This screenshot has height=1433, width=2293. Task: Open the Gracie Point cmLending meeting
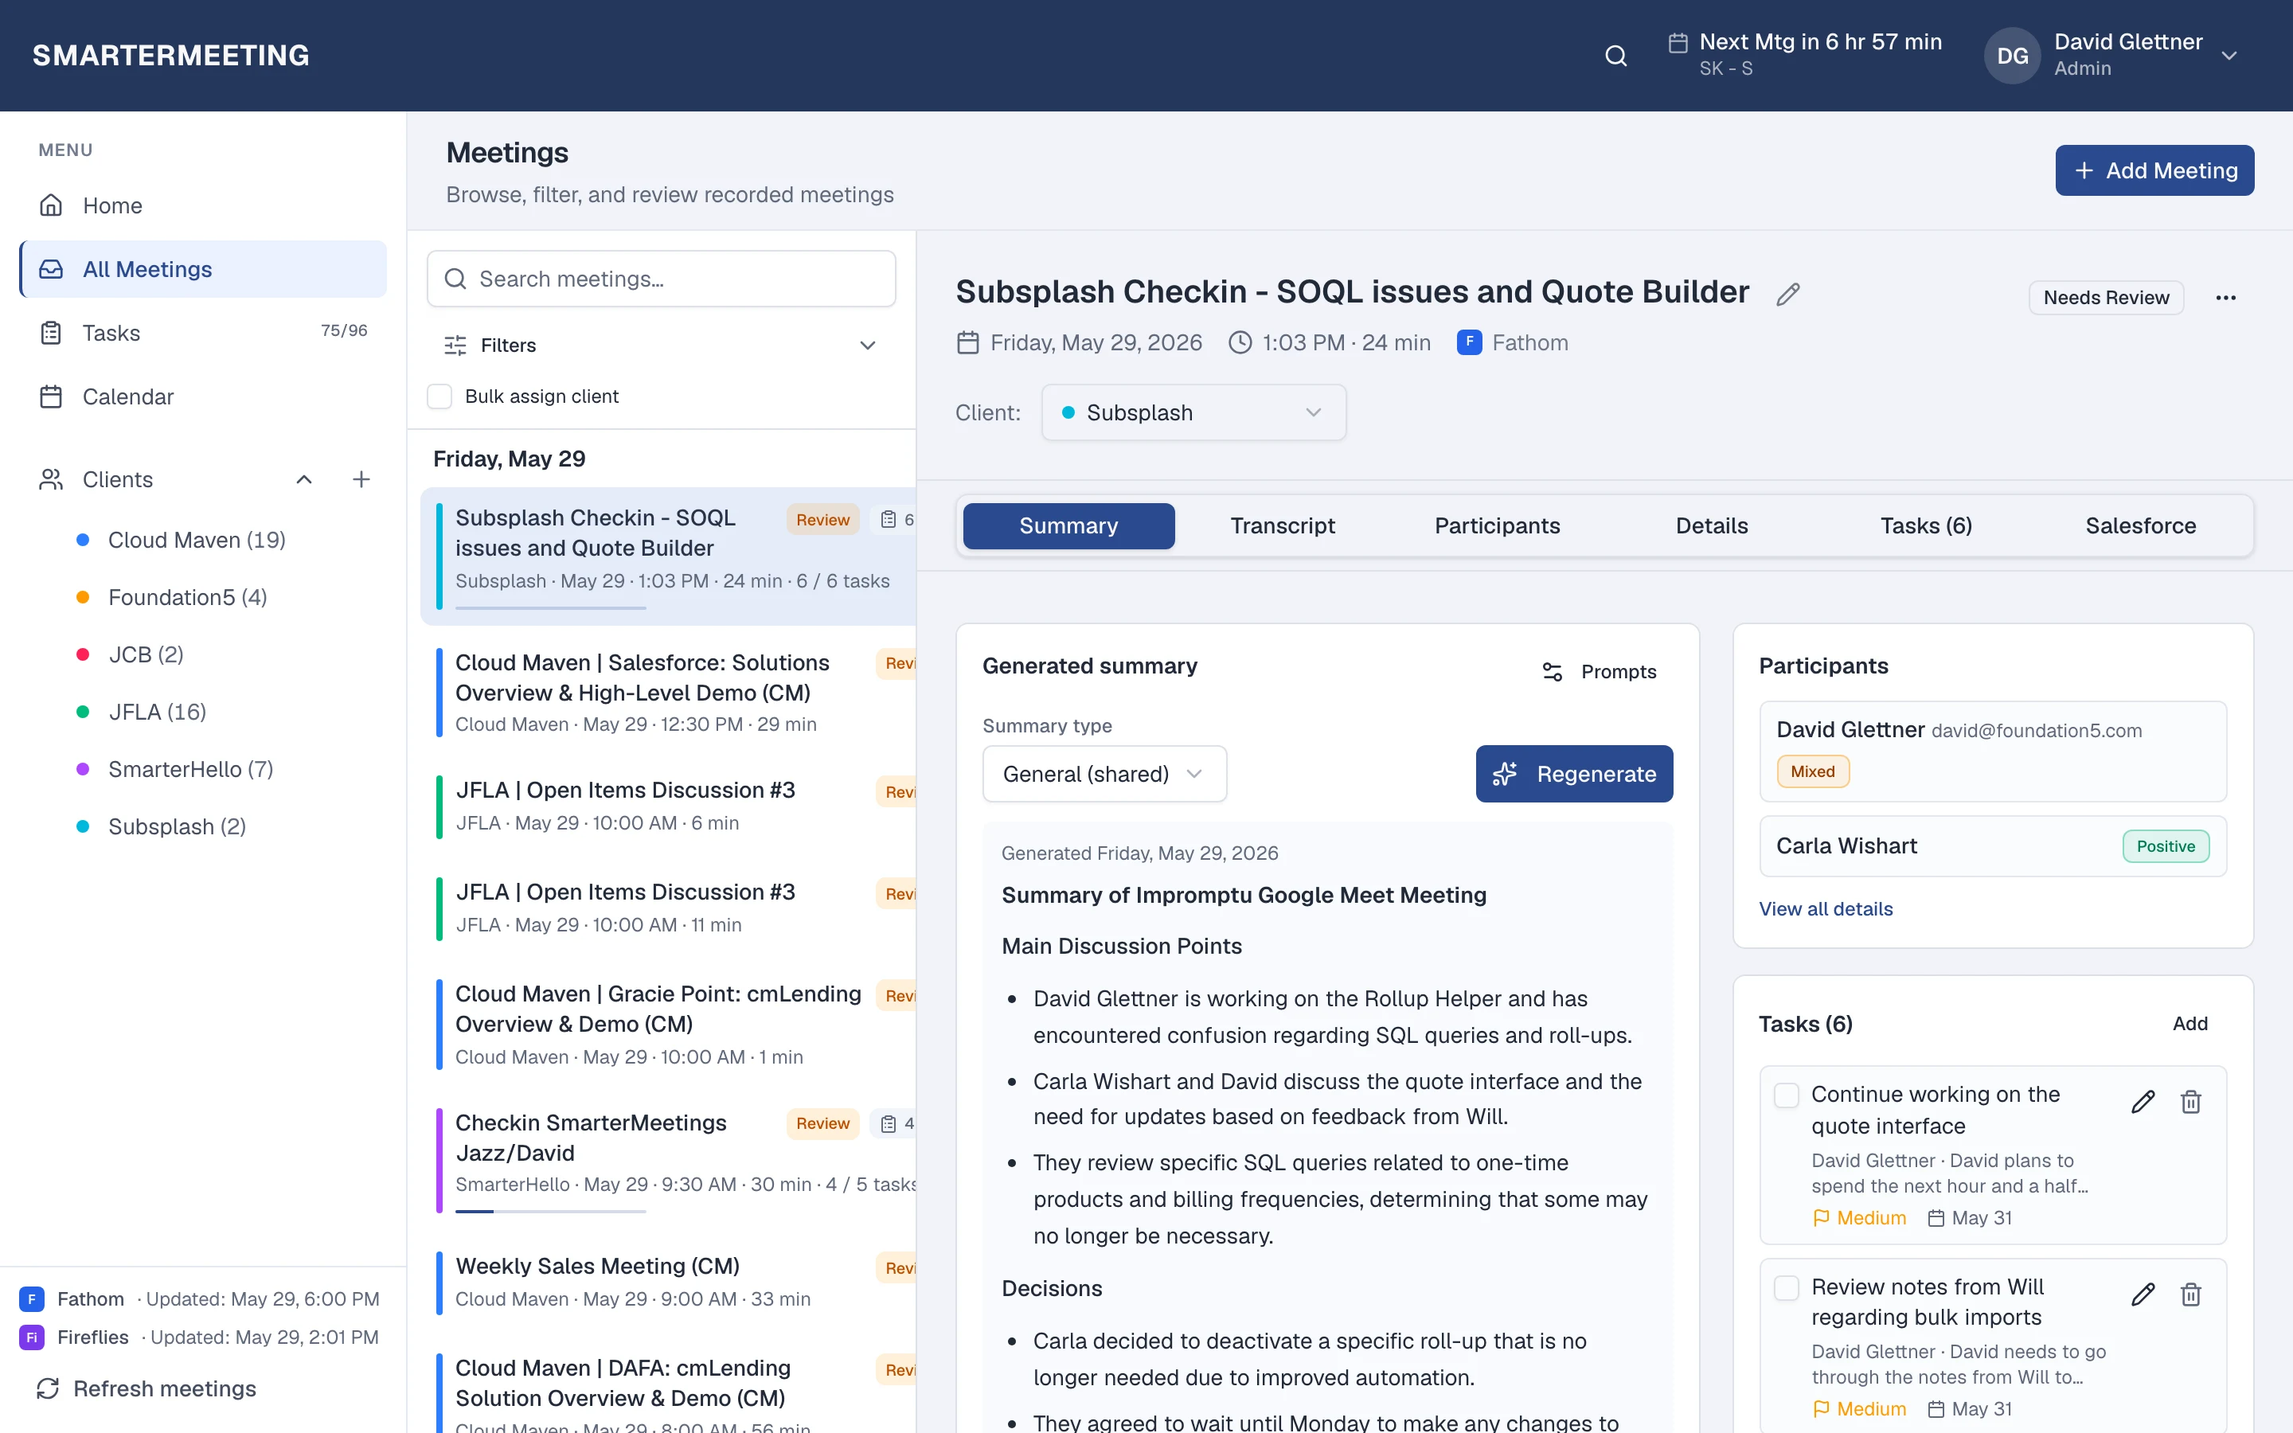tap(669, 1025)
